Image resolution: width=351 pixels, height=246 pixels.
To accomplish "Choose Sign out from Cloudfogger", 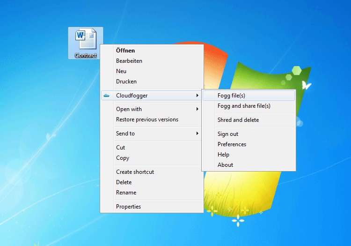I will point(249,134).
